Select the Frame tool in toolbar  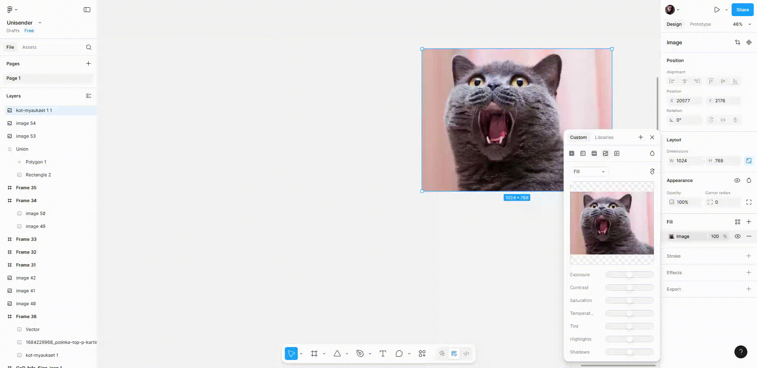[x=314, y=354]
